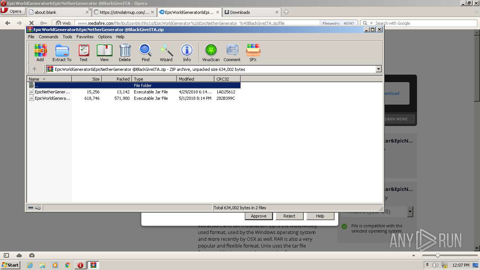
Task: Click the Help button in the dialog
Action: (x=320, y=216)
